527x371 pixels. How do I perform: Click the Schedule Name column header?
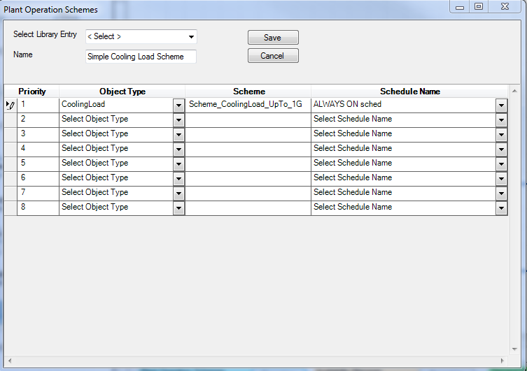[409, 92]
